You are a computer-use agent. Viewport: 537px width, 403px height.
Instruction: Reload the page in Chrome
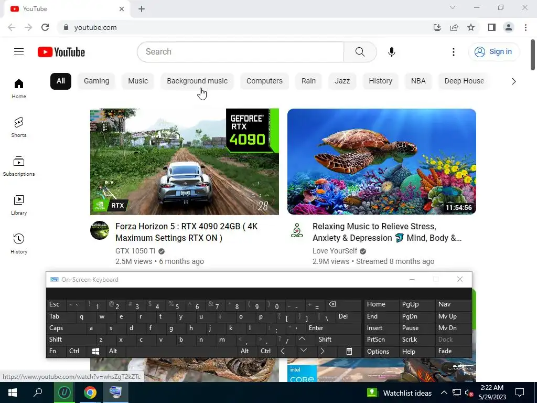(x=45, y=27)
